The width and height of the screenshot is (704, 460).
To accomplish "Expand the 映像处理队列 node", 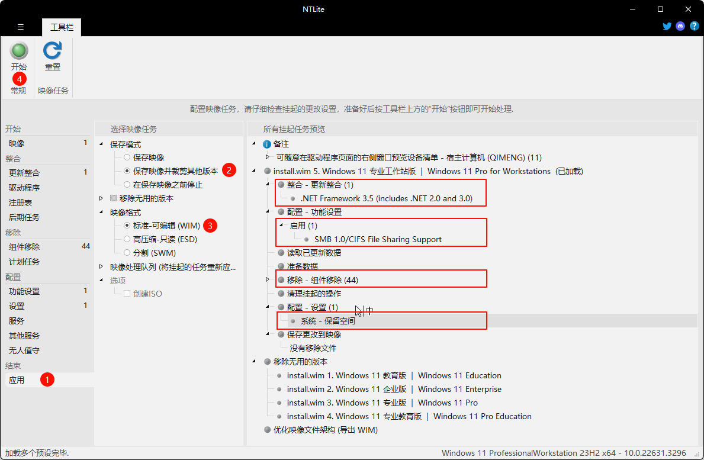I will 101,266.
